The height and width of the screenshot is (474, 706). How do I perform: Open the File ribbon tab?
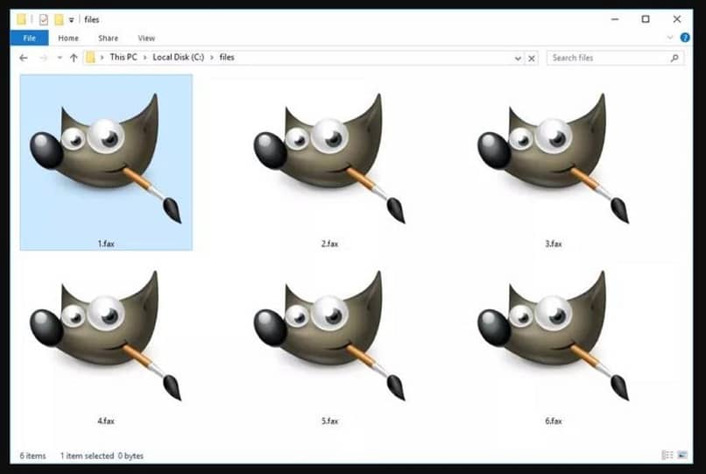coord(29,39)
